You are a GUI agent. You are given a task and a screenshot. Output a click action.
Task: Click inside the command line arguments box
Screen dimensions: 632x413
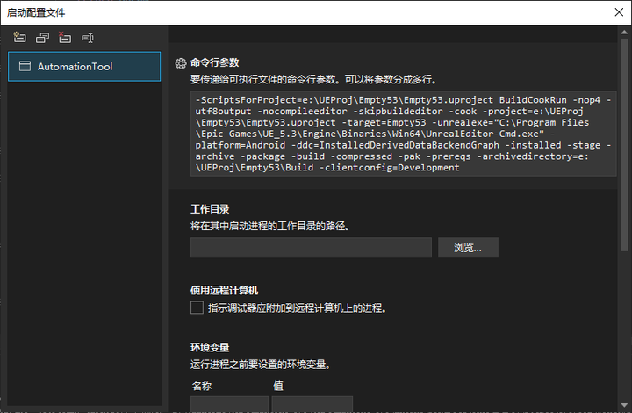click(x=403, y=133)
